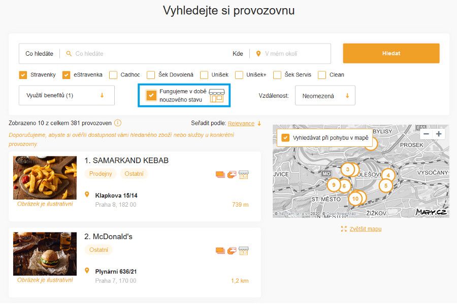This screenshot has height=304, width=457.
Task: Click the location pin icon in the Kde field
Action: coord(259,53)
